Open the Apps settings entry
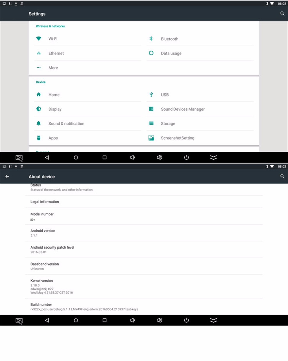The height and width of the screenshot is (361, 288). coord(53,138)
